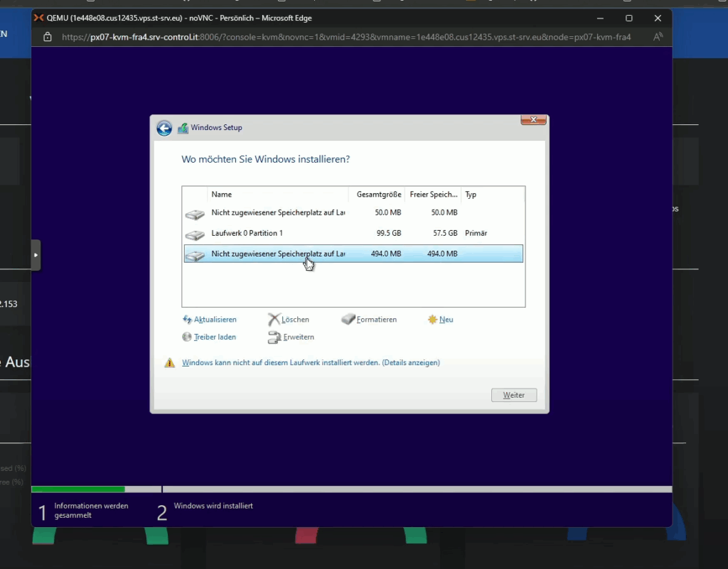Click the green setup progress bar

coord(78,489)
